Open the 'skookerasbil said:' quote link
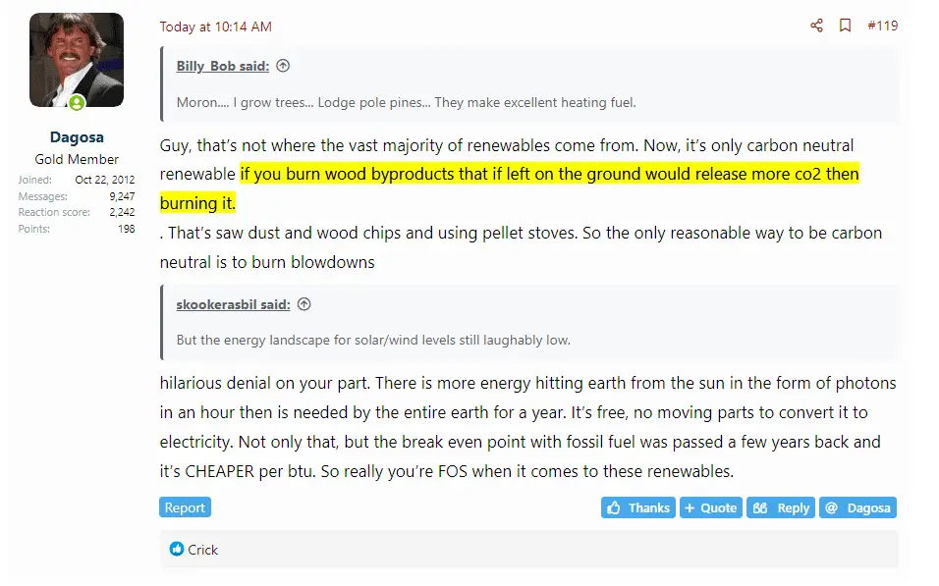939x586 pixels. 233,304
